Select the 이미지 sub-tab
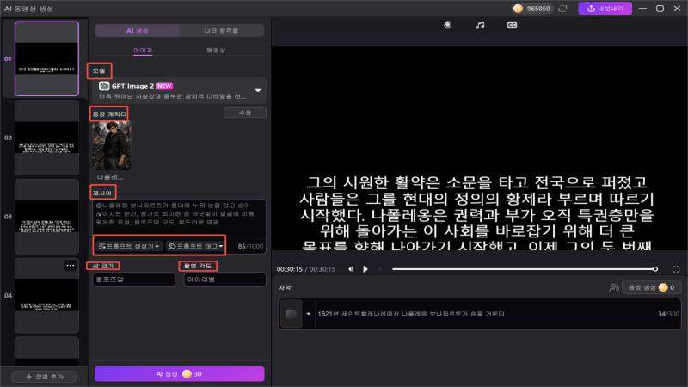Image resolution: width=688 pixels, height=387 pixels. coord(143,51)
